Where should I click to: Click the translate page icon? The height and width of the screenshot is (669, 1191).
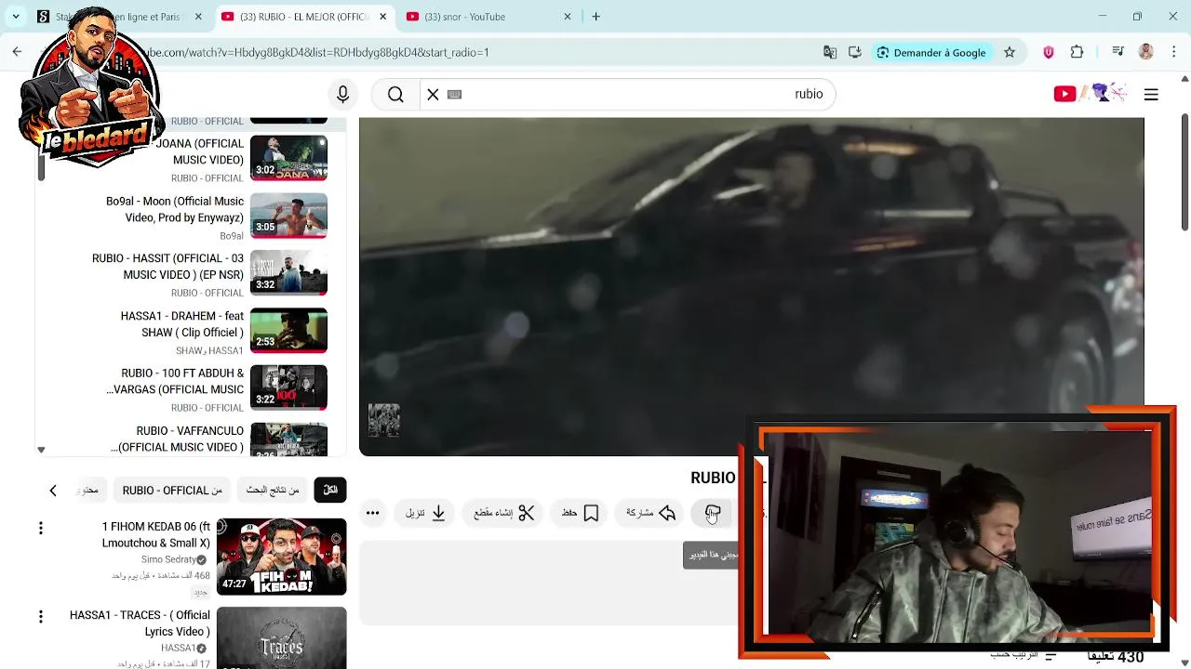click(x=830, y=52)
